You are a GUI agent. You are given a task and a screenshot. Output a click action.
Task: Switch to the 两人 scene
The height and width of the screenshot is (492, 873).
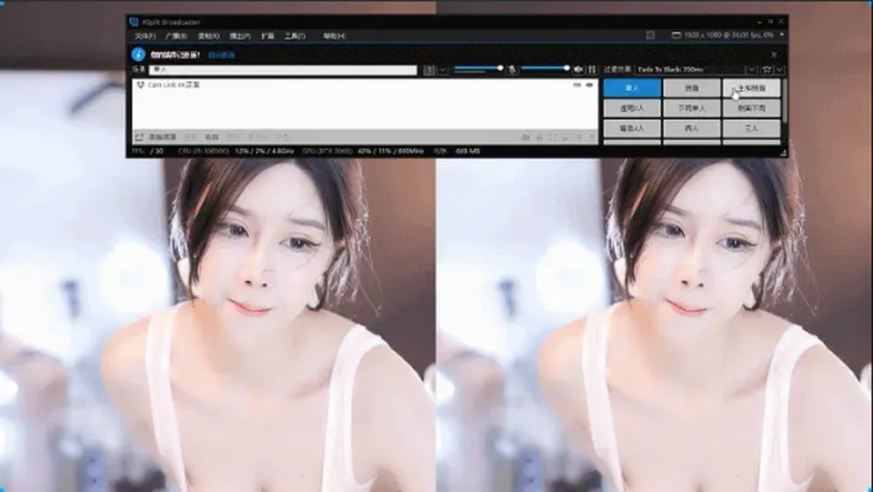(x=691, y=128)
